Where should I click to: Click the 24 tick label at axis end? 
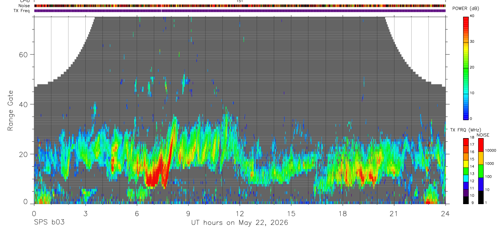tap(446, 213)
